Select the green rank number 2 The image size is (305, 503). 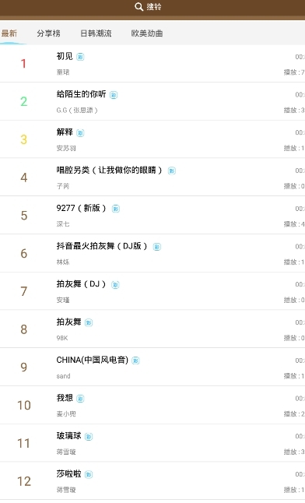pos(24,101)
